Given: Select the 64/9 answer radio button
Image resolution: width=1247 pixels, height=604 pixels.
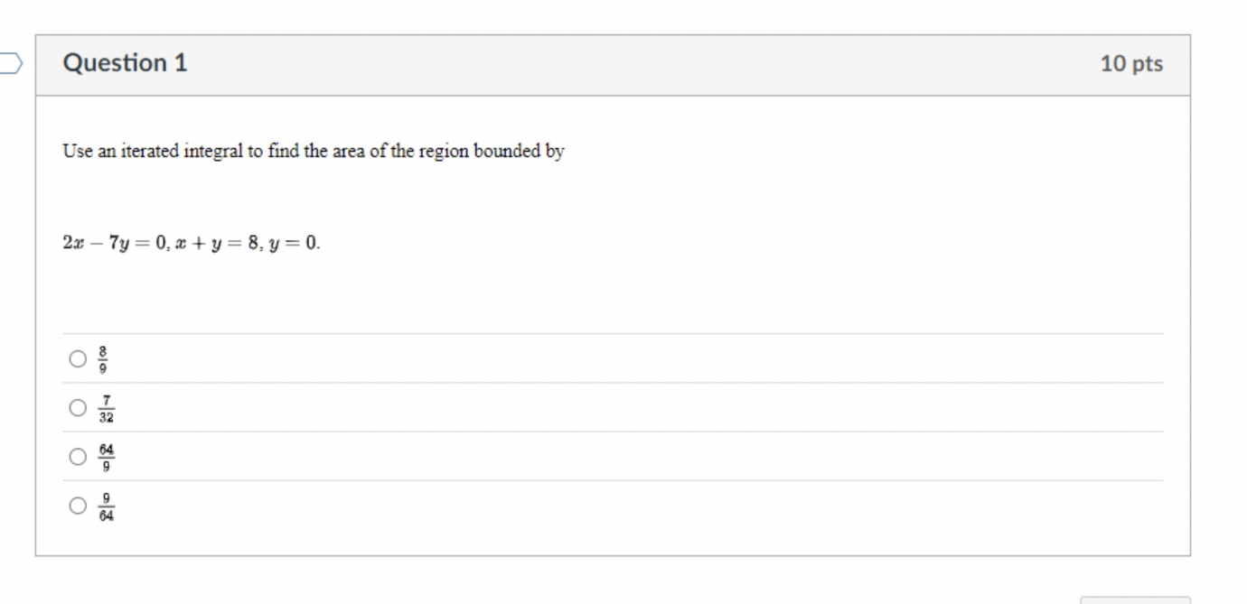Looking at the screenshot, I should (x=77, y=457).
